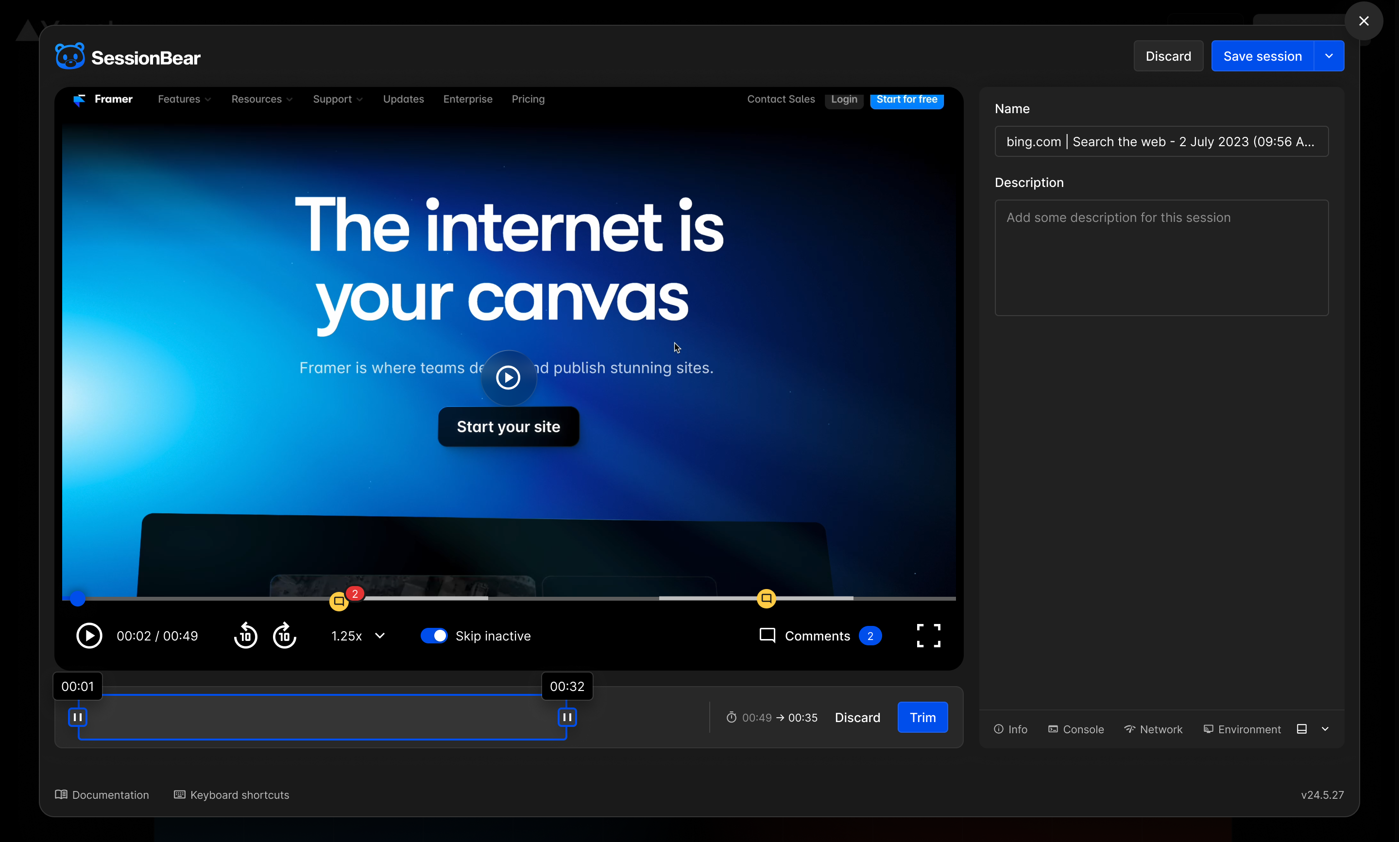Open the Resources menu in the recording
The image size is (1399, 842).
pyautogui.click(x=262, y=99)
